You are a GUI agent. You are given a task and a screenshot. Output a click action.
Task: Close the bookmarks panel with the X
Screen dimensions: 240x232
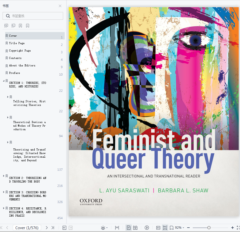tap(60, 6)
